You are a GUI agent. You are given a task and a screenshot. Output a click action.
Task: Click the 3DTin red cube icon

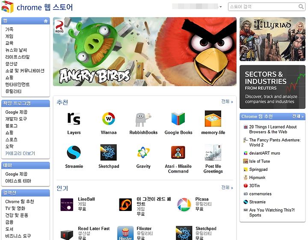coord(246,185)
